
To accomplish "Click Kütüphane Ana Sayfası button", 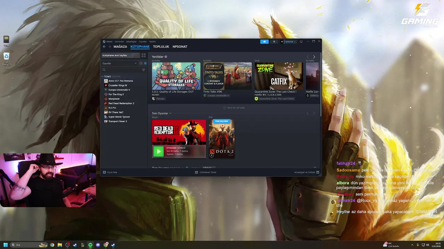I will click(121, 55).
